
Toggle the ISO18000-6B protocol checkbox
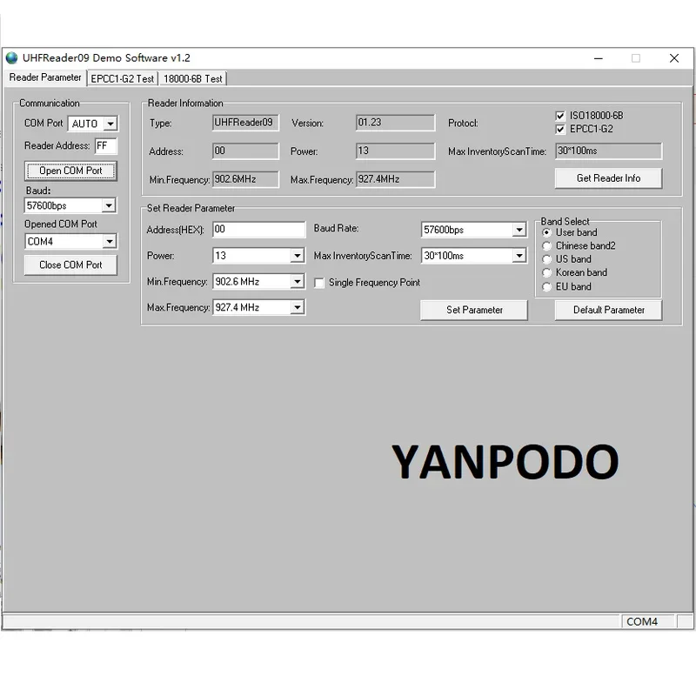point(560,116)
